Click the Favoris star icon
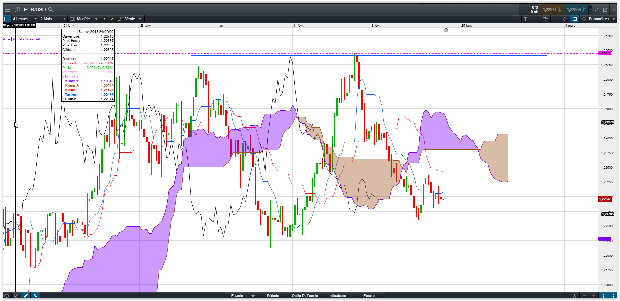 tap(253, 296)
